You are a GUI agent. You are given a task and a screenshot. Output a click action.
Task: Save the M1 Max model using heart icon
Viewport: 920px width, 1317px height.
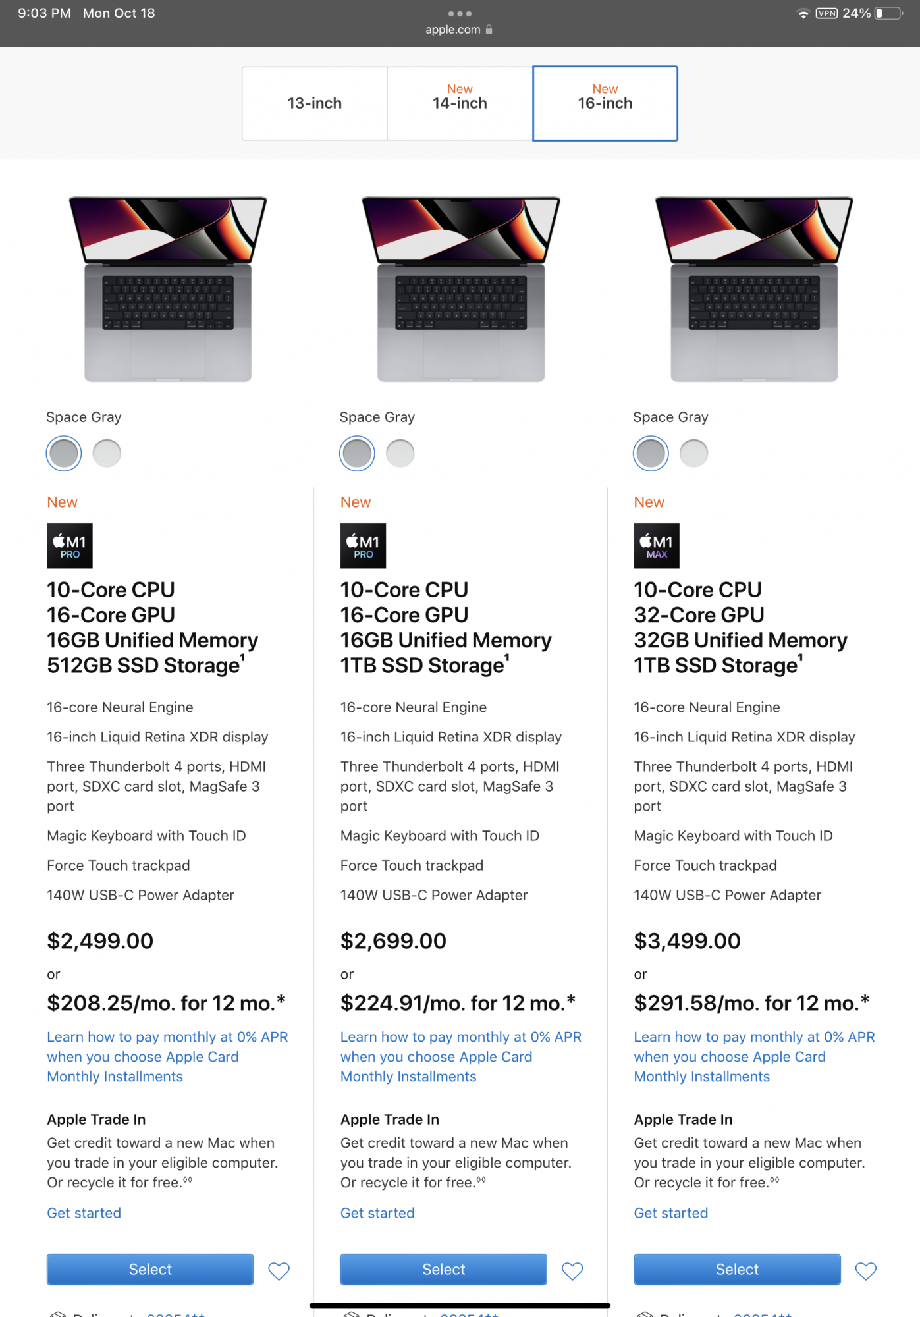865,1271
